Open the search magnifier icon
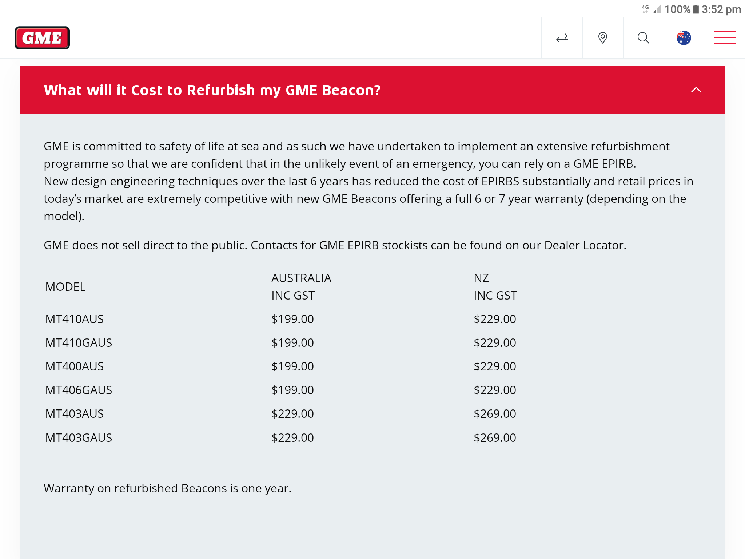Image resolution: width=745 pixels, height=559 pixels. 644,38
